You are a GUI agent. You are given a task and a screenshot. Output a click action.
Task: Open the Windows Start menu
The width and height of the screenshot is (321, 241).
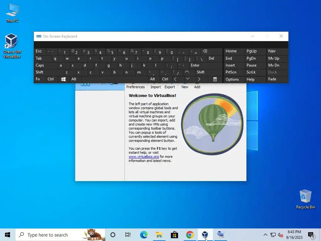coord(8,235)
